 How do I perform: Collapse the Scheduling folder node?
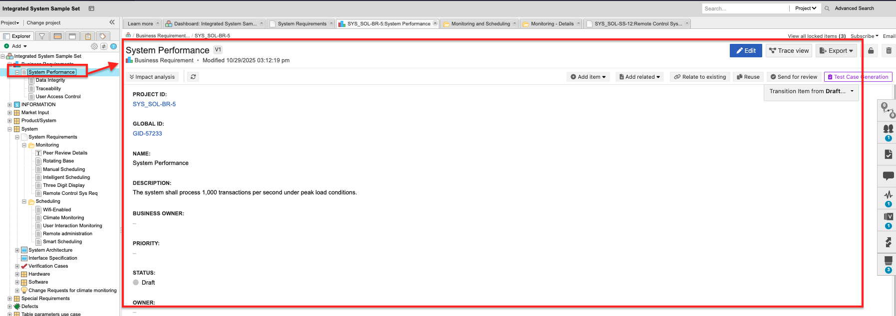click(x=24, y=201)
